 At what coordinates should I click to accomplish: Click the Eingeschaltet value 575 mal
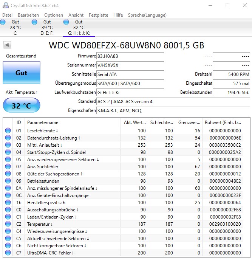(232, 83)
